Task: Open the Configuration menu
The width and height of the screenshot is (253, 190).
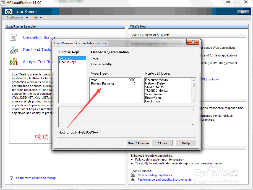Action: 17,17
